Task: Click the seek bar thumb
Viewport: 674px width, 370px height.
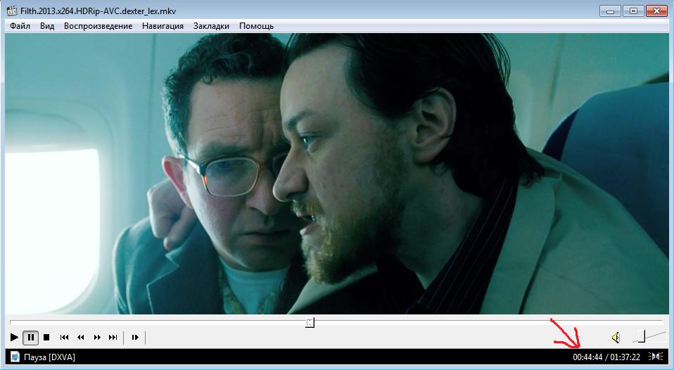Action: click(310, 322)
